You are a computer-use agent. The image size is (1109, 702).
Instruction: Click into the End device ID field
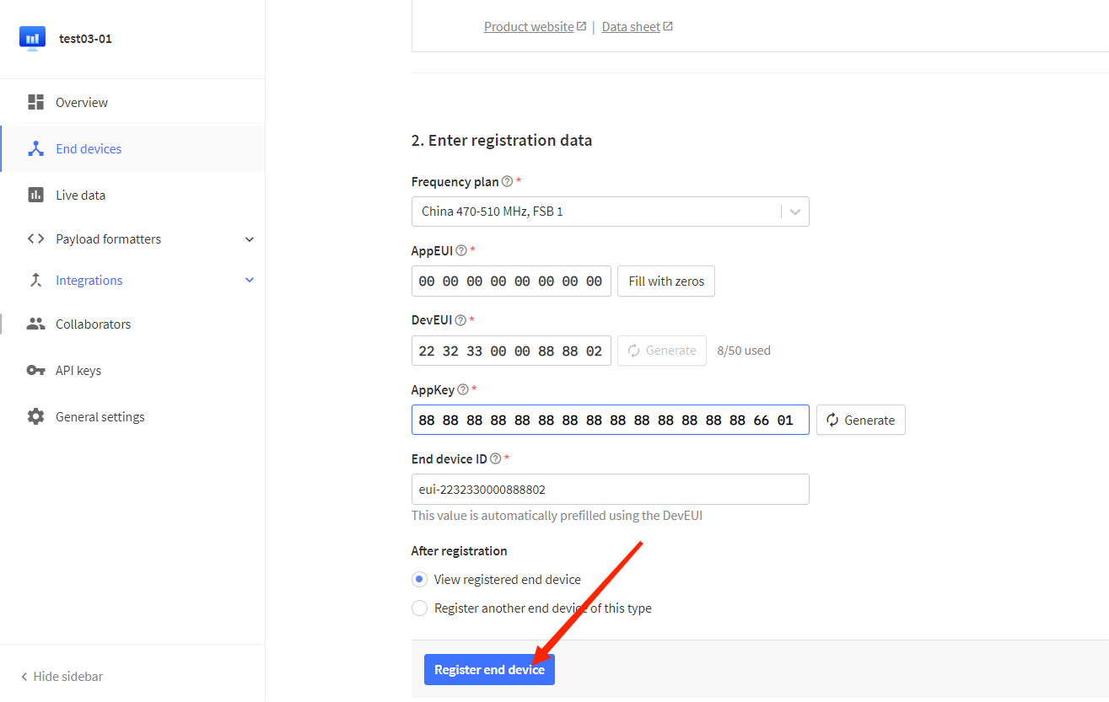tap(610, 490)
